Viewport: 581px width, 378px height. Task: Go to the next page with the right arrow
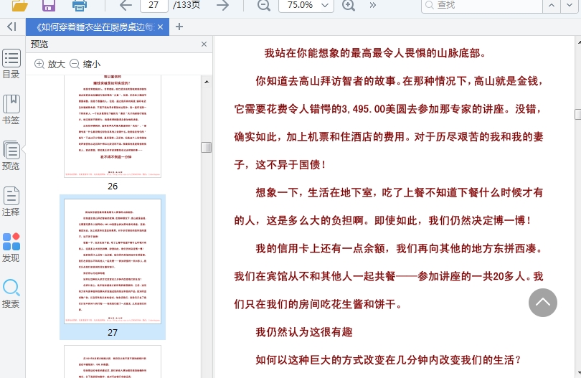222,5
